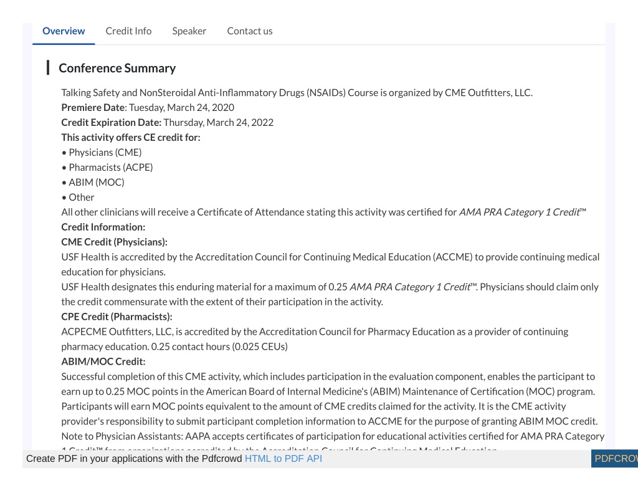Click 'Create PDF in your applications' footer text
The width and height of the screenshot is (638, 493).
pos(134,458)
